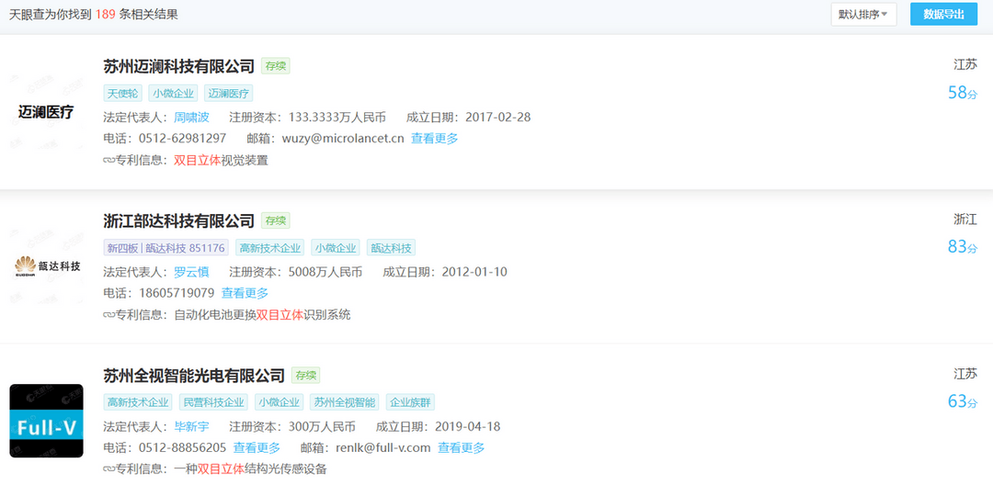This screenshot has width=993, height=485.
Task: Click patent text 一种双目立体结构光传感设备
Action: tap(251, 469)
